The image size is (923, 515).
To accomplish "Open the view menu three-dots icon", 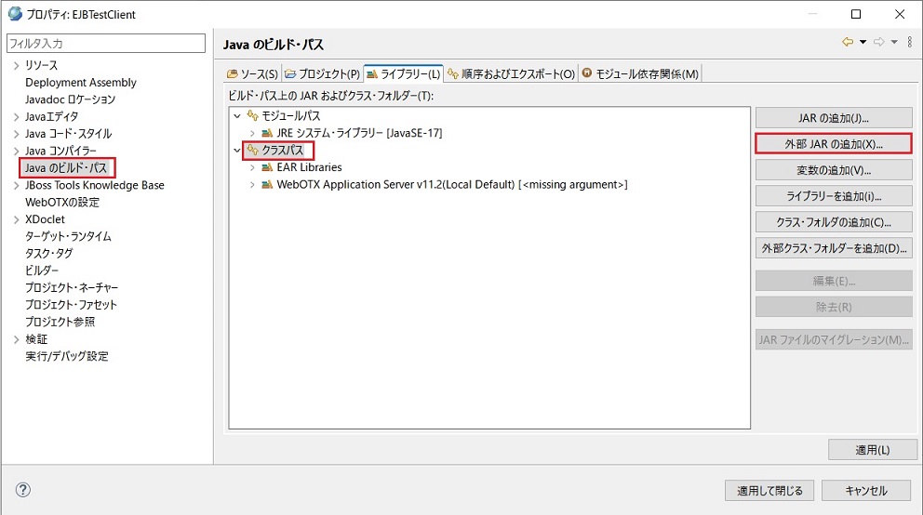I will tap(910, 42).
